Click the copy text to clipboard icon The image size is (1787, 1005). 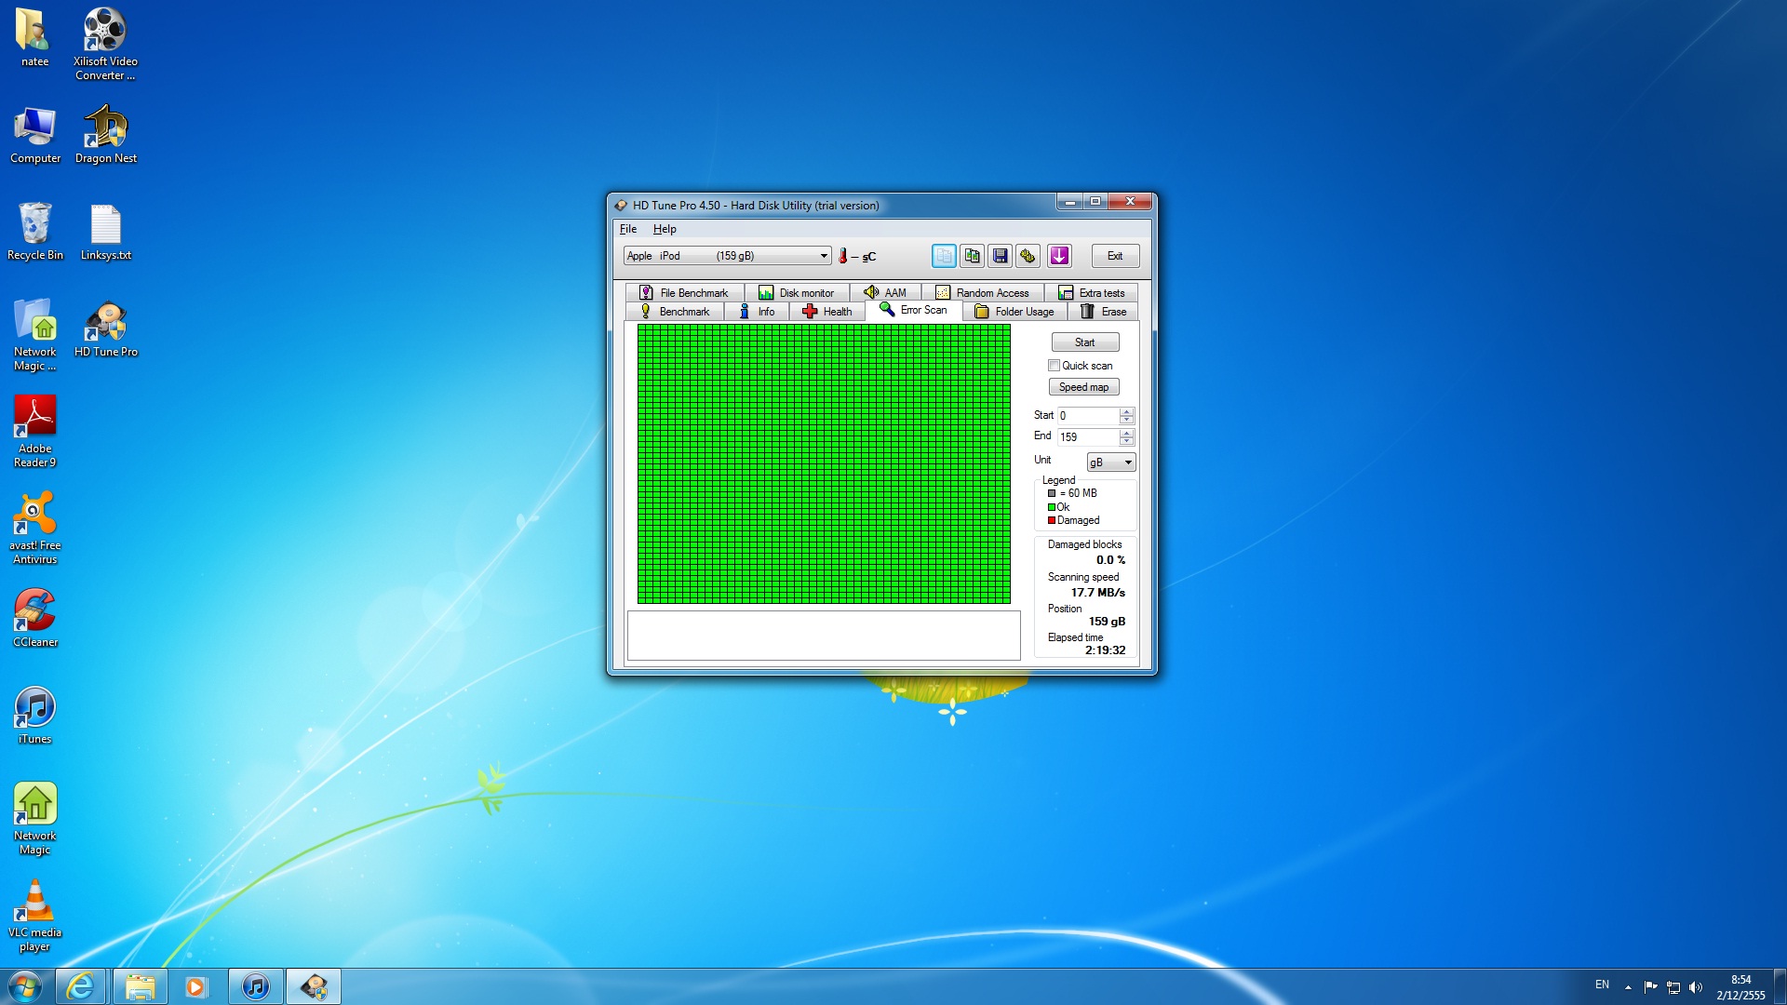pos(943,256)
